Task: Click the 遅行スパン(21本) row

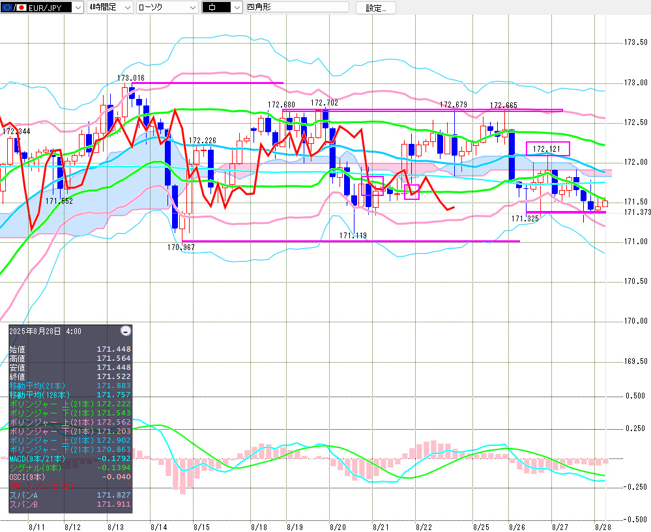Action: pos(70,486)
